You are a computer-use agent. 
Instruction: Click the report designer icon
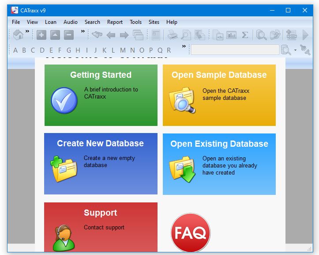click(199, 35)
